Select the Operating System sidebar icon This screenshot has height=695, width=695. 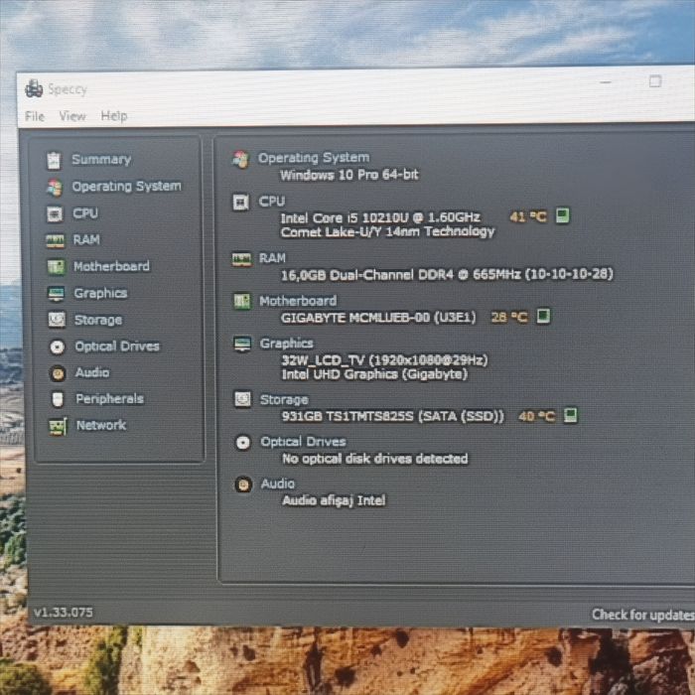pos(55,188)
